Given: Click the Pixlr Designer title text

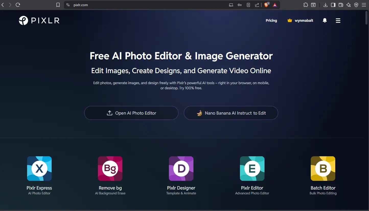Looking at the screenshot, I should 181,188.
